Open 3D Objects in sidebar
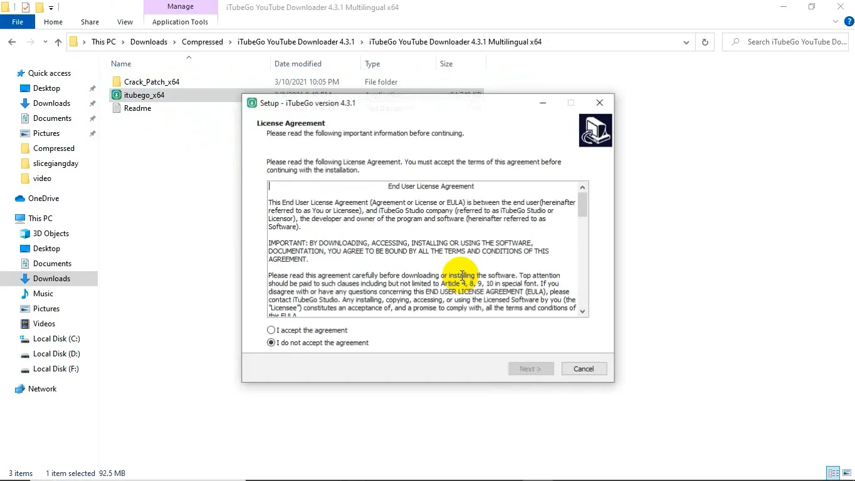Image resolution: width=855 pixels, height=481 pixels. [51, 234]
